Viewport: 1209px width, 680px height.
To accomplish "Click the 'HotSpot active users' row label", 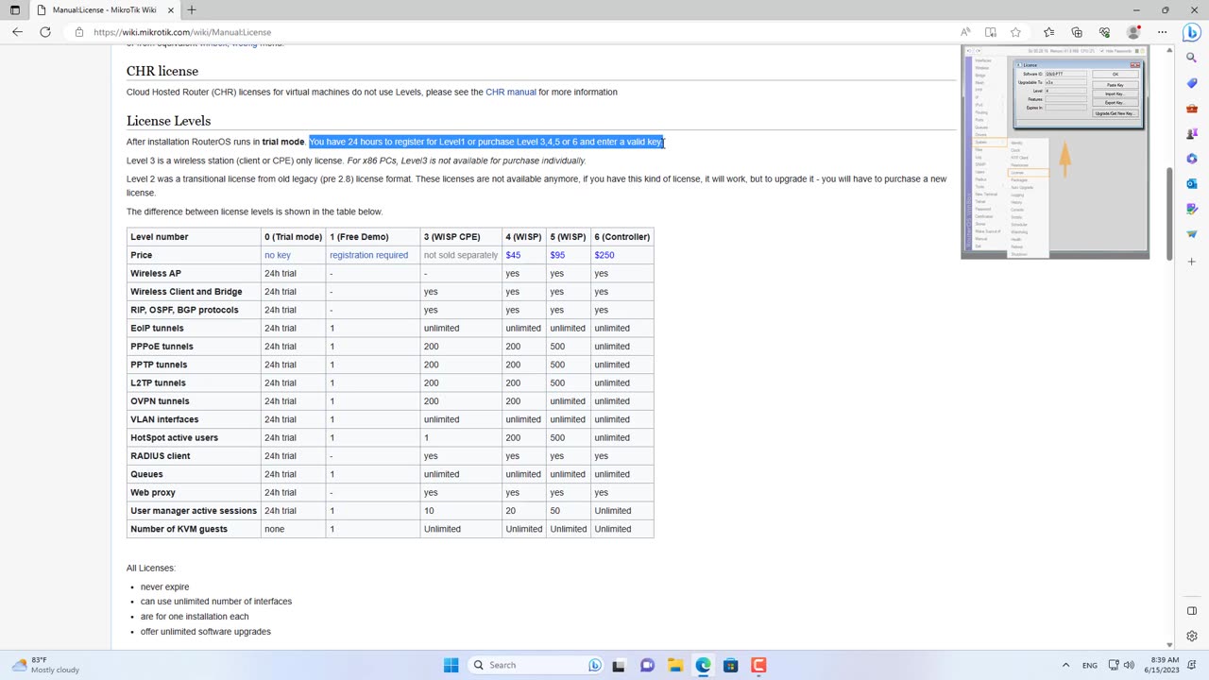I will coord(174,438).
